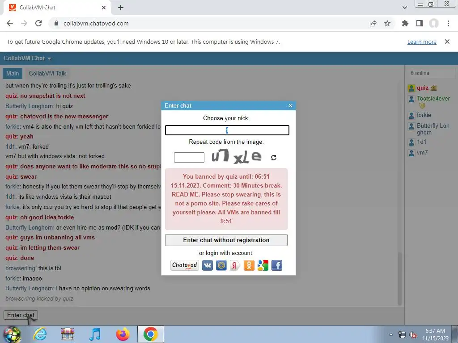The height and width of the screenshot is (343, 458).
Task: Toggle the Chrome side panel
Action: 420,23
